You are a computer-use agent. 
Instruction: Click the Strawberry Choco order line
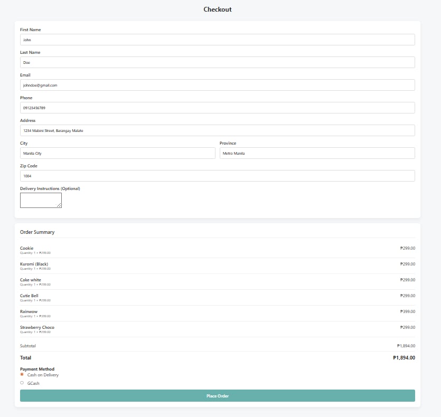click(37, 327)
